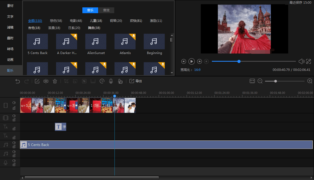Open the 叠附 sidebar section

tap(10, 38)
